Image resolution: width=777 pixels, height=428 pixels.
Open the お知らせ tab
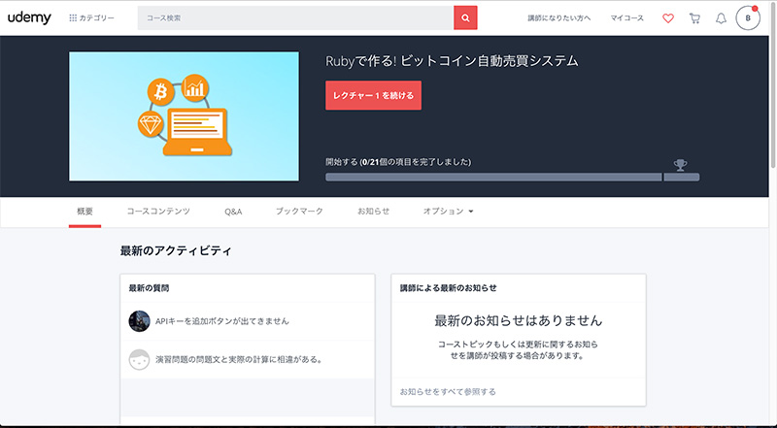[373, 212]
